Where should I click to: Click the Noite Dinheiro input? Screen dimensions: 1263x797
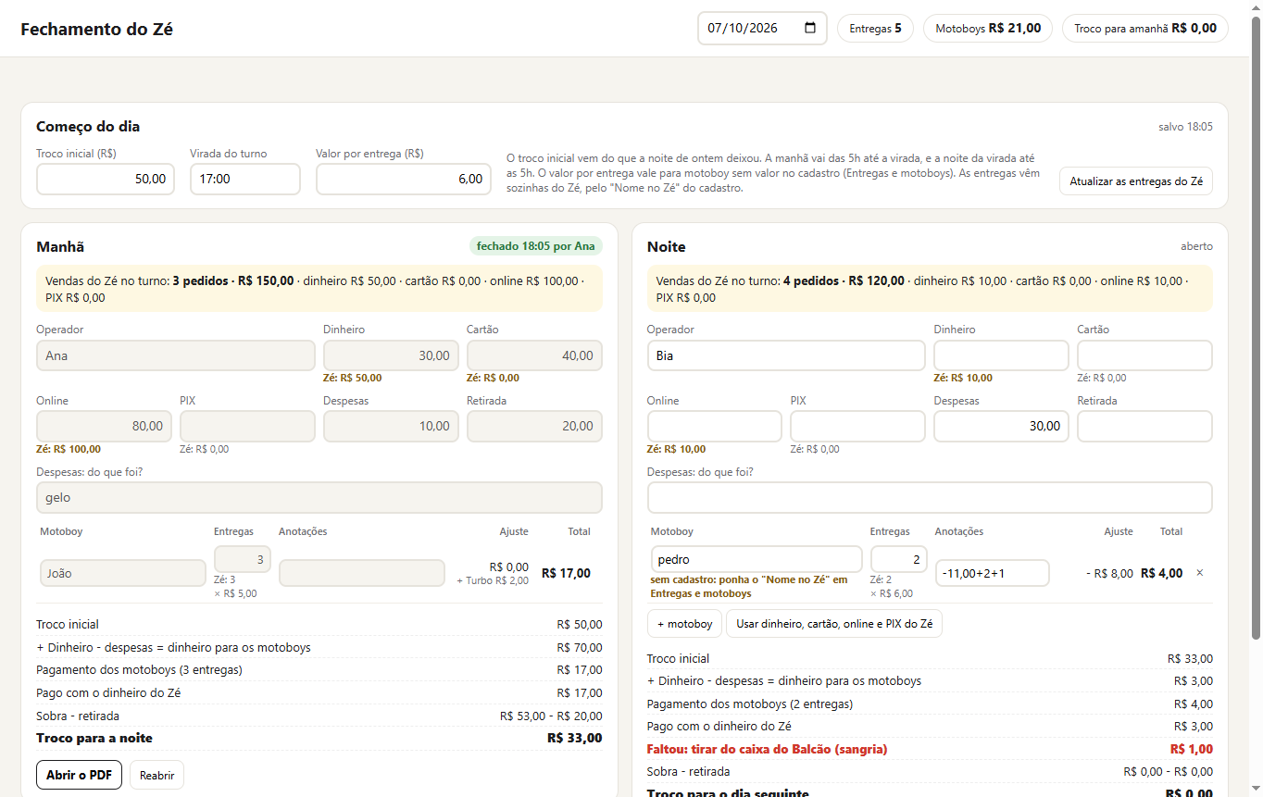[x=1001, y=355]
